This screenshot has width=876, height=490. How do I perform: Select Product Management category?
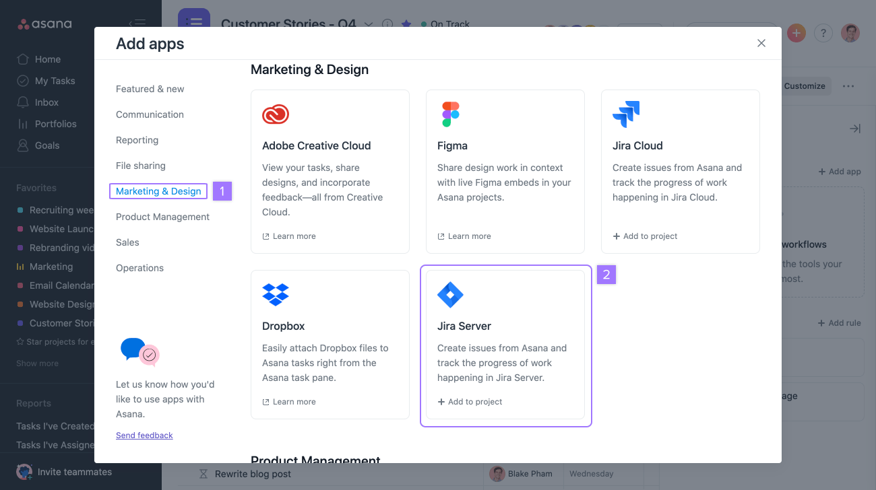coord(162,217)
